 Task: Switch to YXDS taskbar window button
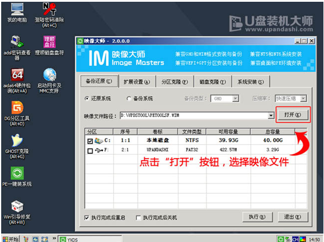[x=89, y=239]
